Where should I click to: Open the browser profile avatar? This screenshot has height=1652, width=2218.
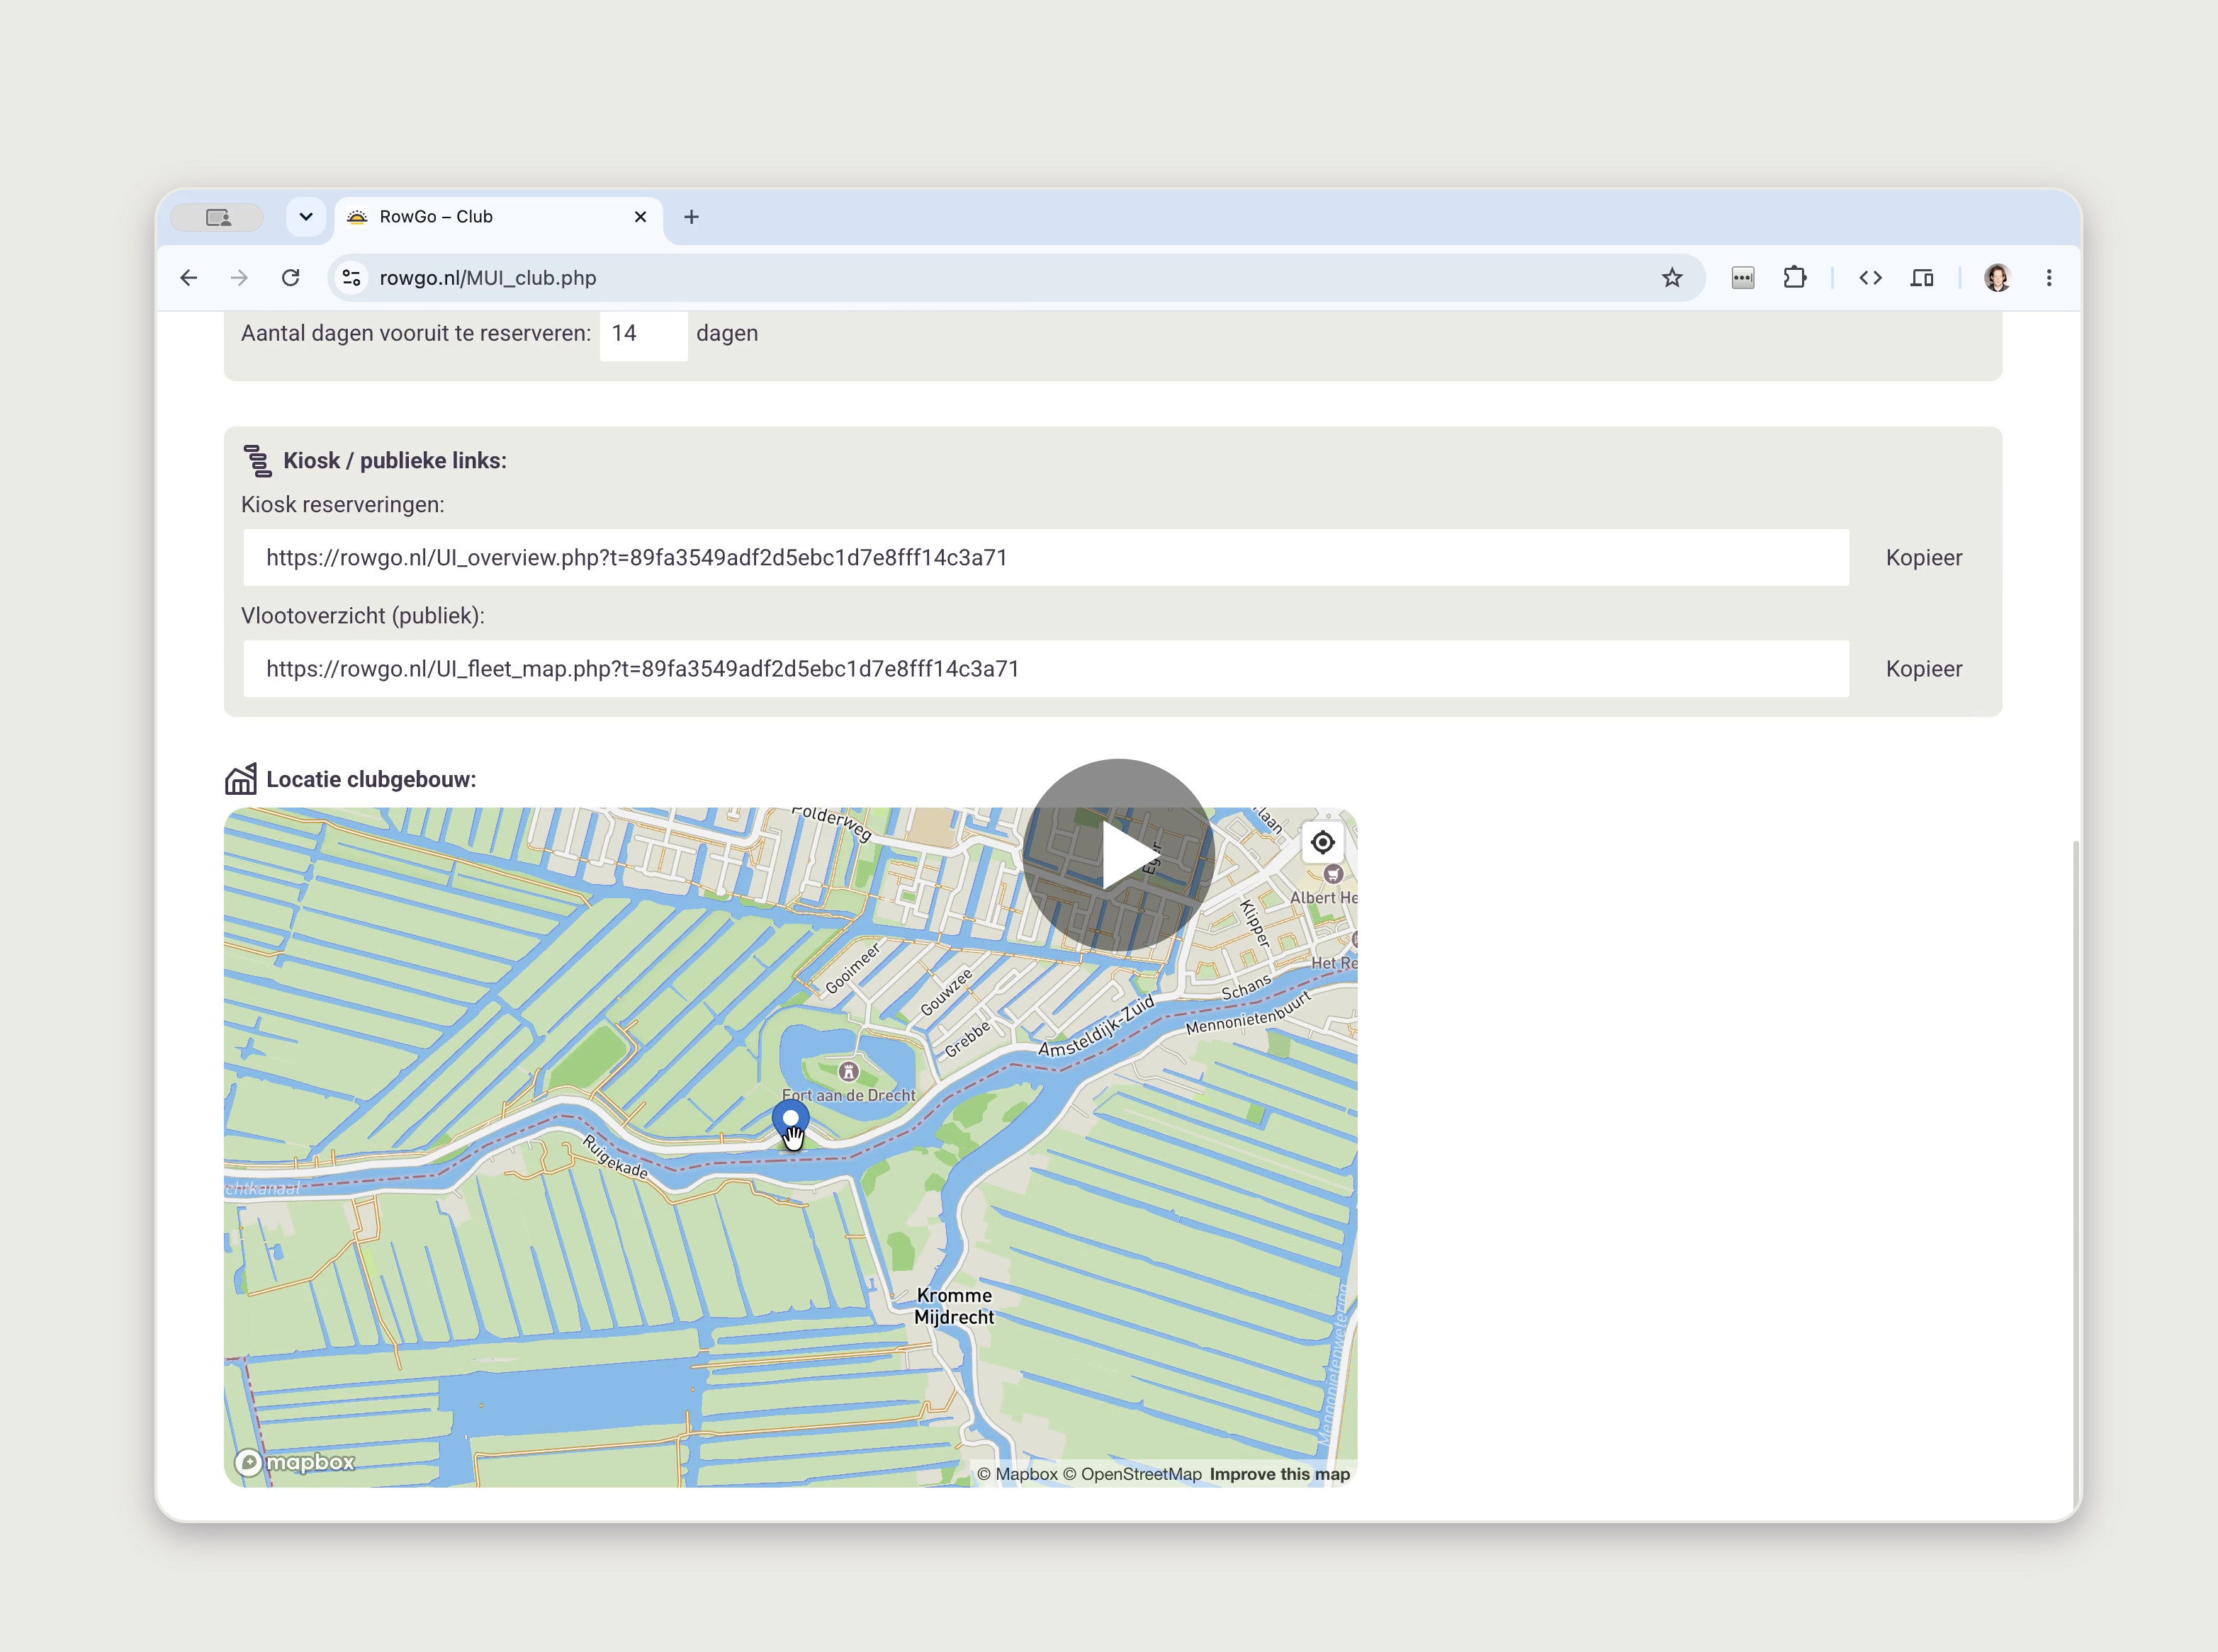coord(1997,278)
